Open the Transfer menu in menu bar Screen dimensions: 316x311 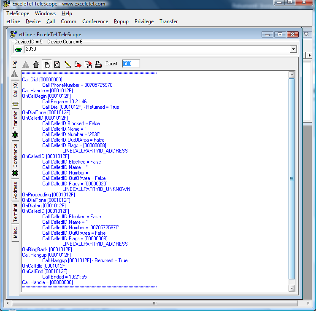(169, 21)
